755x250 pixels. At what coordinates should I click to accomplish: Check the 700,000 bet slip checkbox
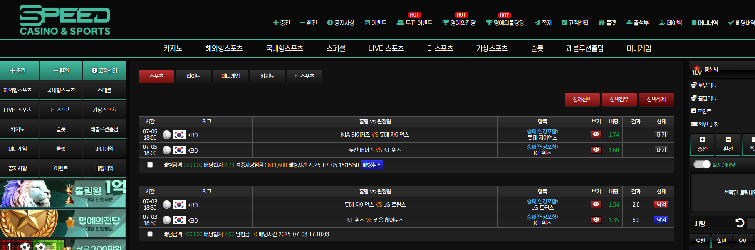150,234
